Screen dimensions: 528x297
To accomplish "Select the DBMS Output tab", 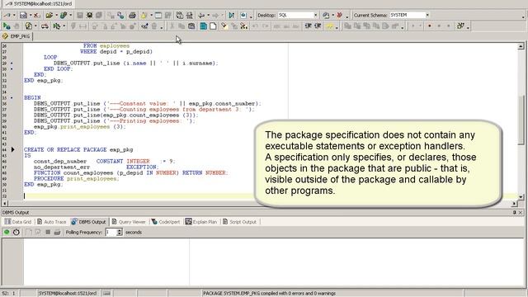I will point(88,222).
